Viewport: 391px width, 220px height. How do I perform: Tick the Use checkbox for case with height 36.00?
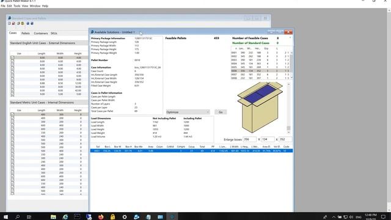[12, 87]
